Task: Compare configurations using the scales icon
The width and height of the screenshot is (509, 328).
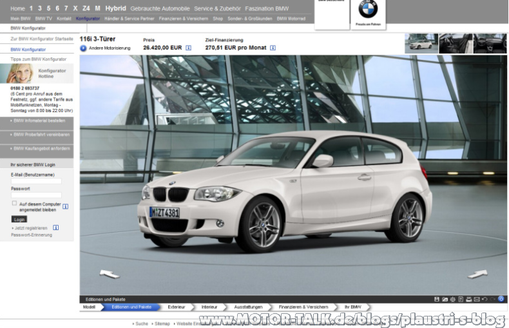Action: pos(453,299)
